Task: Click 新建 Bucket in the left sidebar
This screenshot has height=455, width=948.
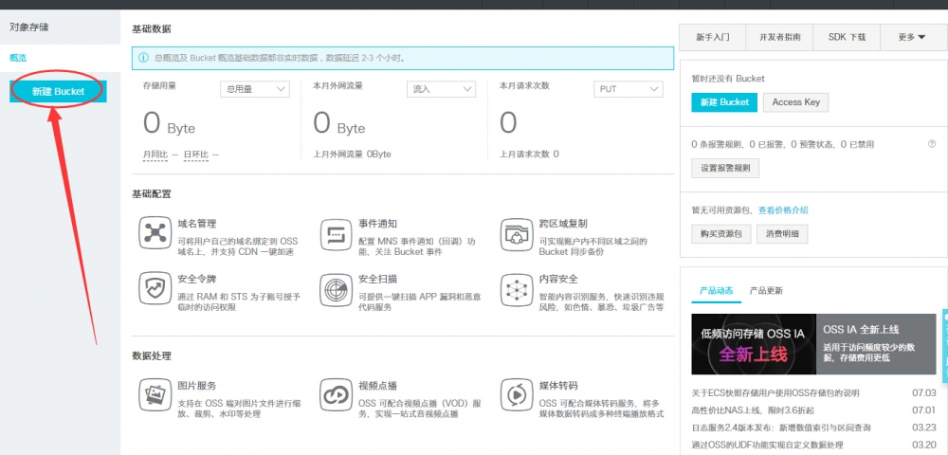Action: coord(58,91)
